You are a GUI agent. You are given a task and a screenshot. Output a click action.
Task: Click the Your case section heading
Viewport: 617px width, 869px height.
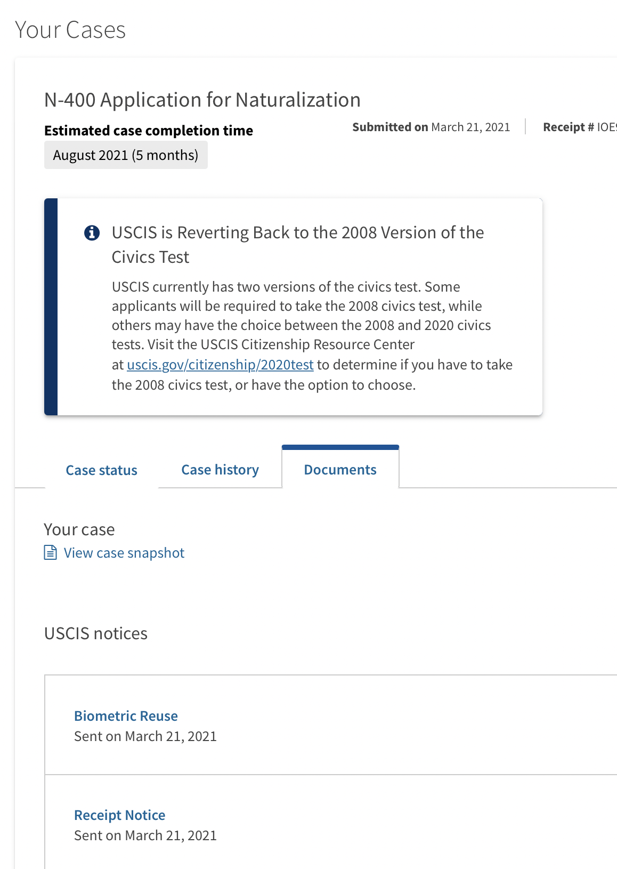click(79, 529)
